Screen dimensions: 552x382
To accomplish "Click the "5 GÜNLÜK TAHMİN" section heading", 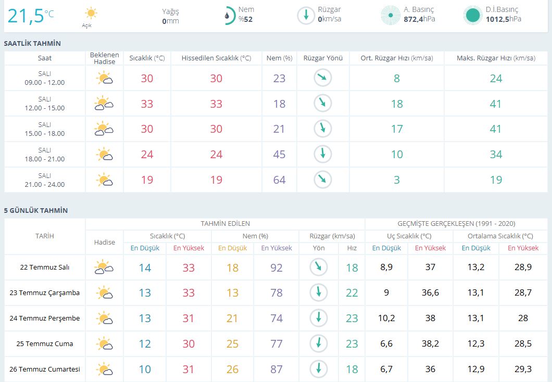I will coord(36,211).
